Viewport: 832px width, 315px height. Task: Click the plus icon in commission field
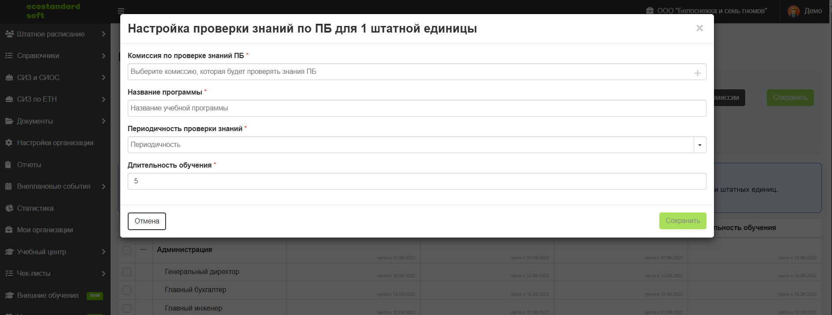(x=698, y=73)
